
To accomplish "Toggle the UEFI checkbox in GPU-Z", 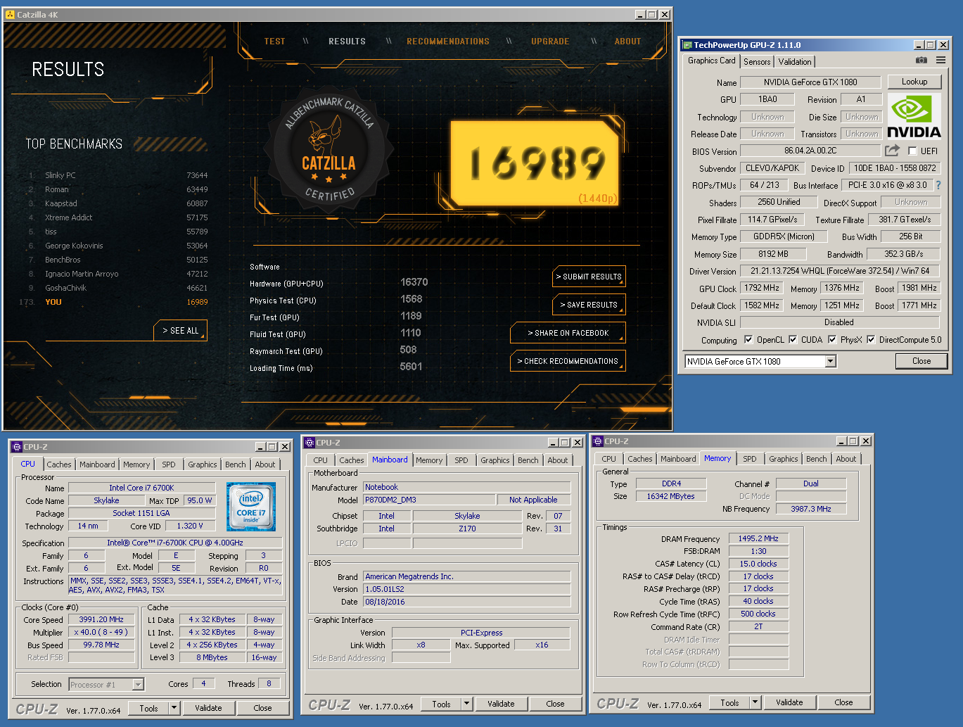I will pos(912,151).
